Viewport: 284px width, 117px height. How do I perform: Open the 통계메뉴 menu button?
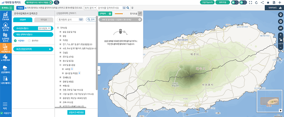coord(6,8)
